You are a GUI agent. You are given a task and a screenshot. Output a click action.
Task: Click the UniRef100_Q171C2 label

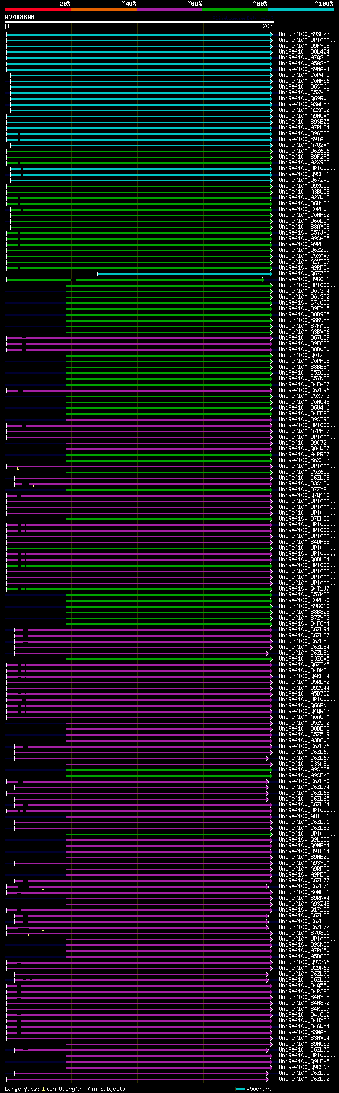pyautogui.click(x=304, y=910)
